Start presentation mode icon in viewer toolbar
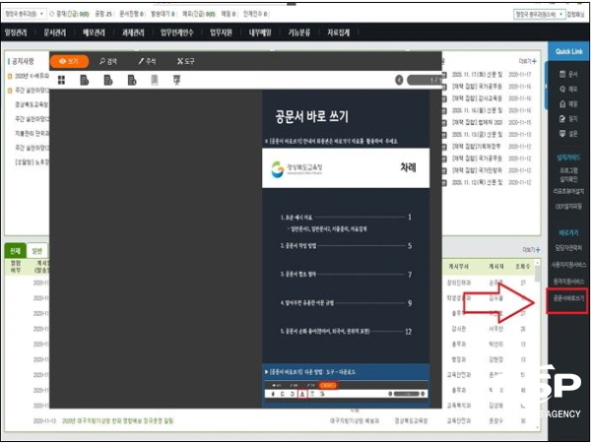Image resolution: width=591 pixels, height=443 pixels. pyautogui.click(x=176, y=81)
